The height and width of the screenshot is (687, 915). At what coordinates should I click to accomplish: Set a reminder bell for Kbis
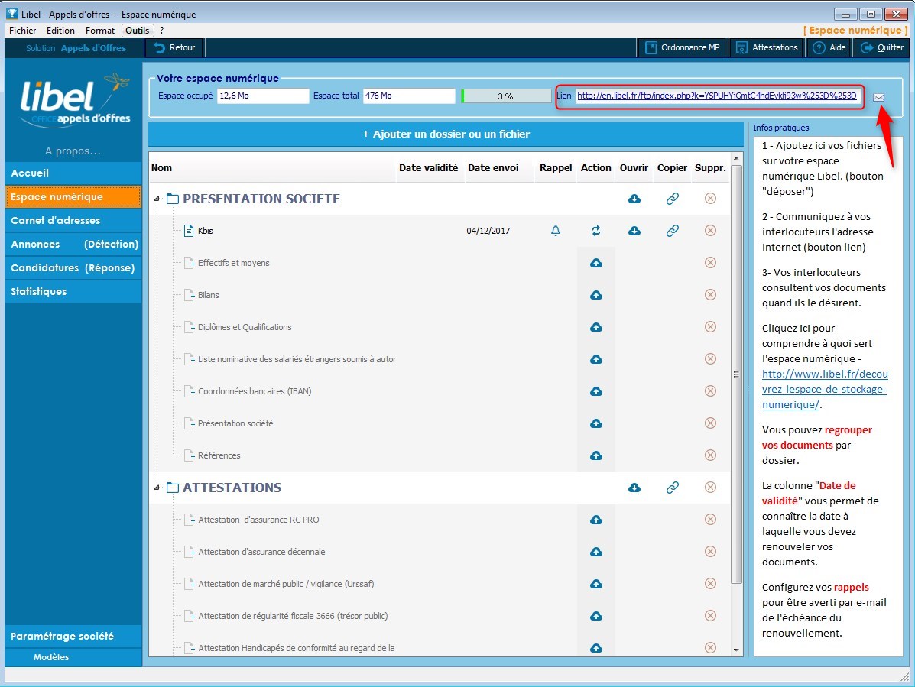coord(556,231)
